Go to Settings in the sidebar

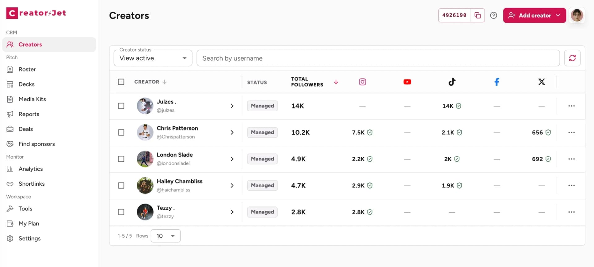[x=49, y=239]
